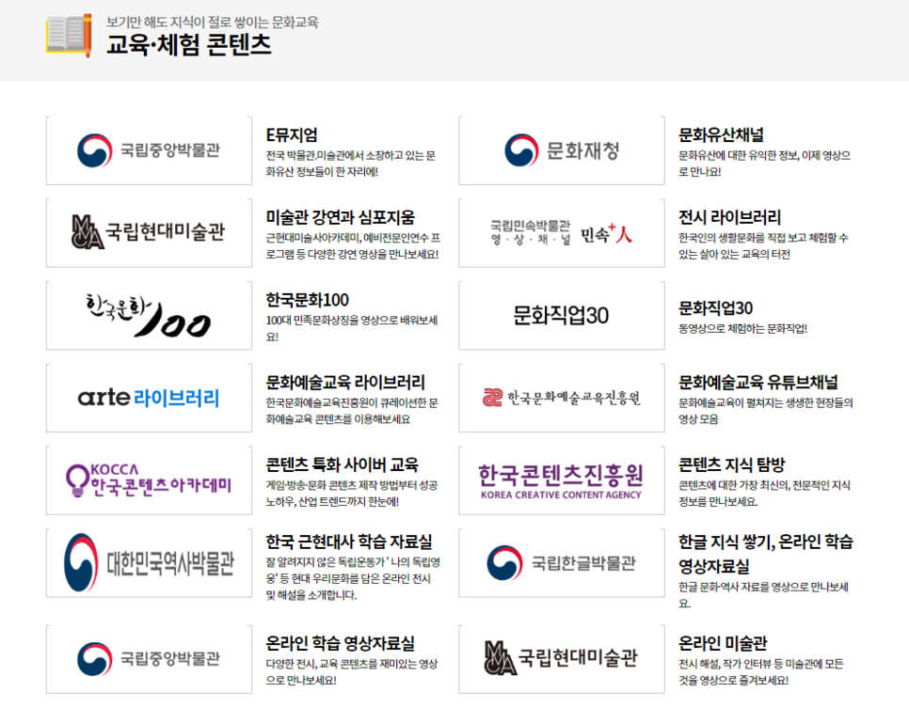Open the 온라인 학습 영상자료실 title beside 국립중앙박물관
The height and width of the screenshot is (723, 909).
341,643
